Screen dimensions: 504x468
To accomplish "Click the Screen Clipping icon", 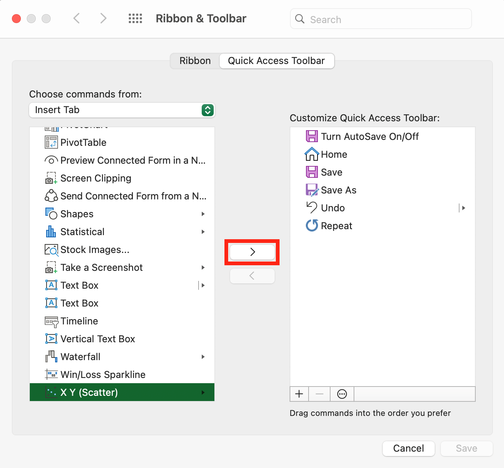I will pyautogui.click(x=51, y=178).
